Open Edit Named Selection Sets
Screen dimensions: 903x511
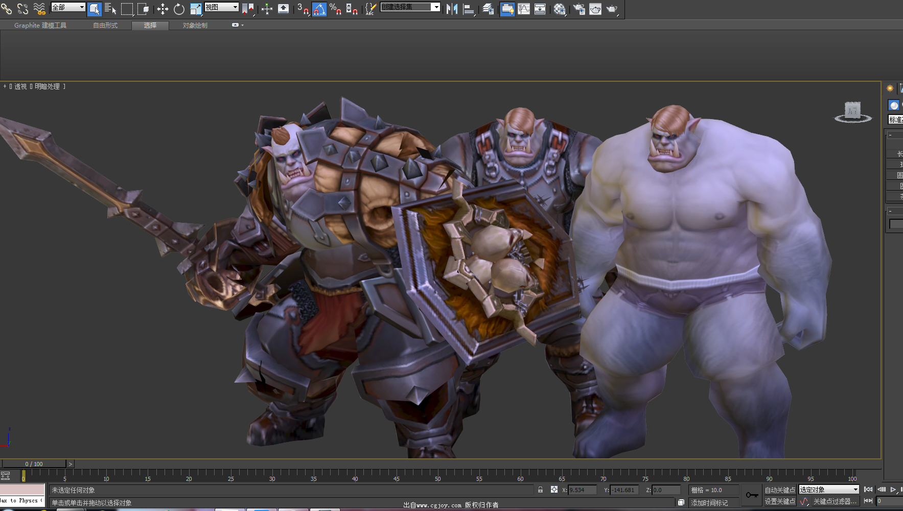[371, 8]
